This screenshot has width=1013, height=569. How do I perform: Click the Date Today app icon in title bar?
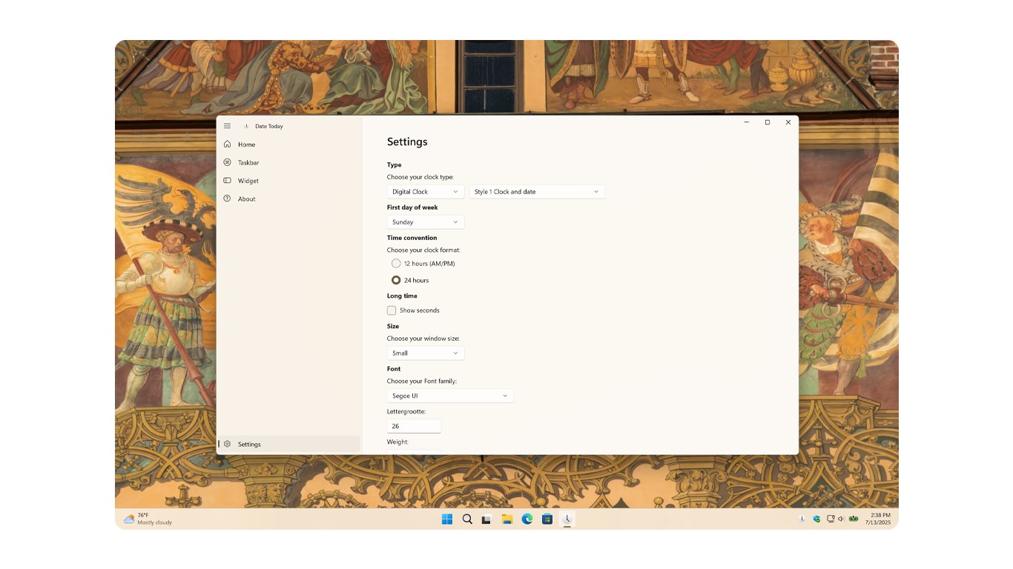pyautogui.click(x=246, y=126)
